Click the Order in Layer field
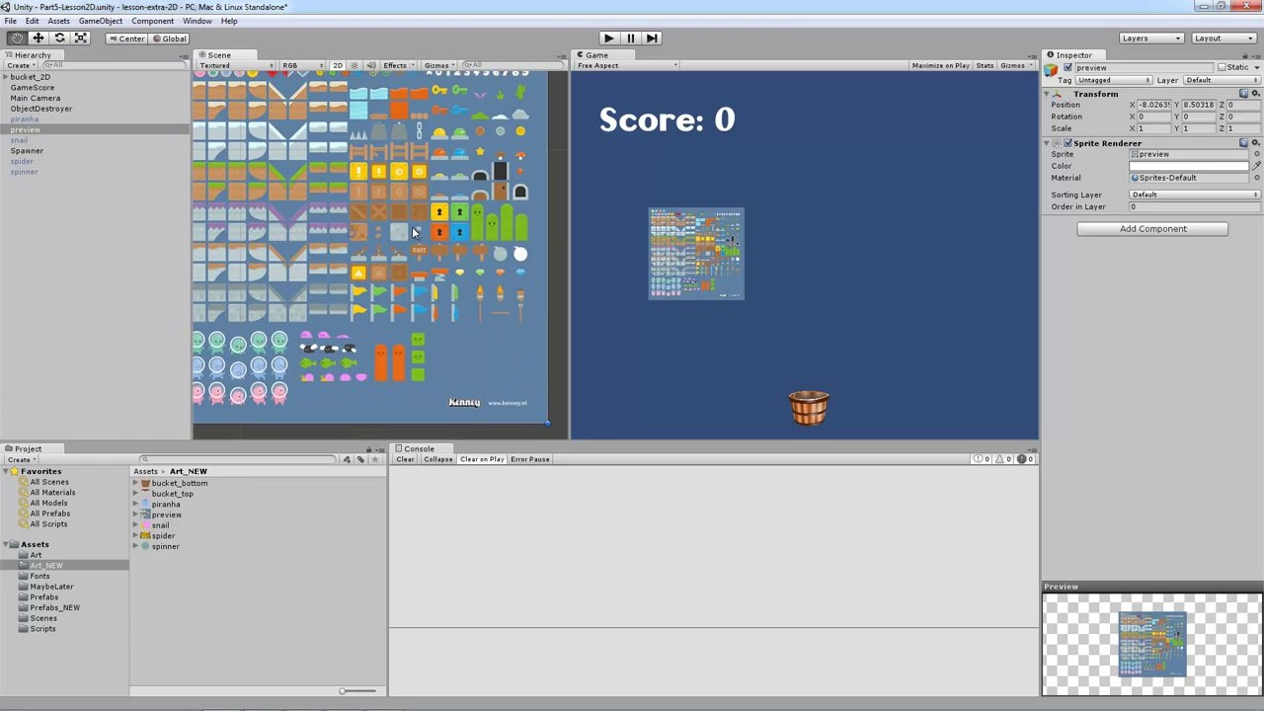The width and height of the screenshot is (1264, 711). tap(1195, 207)
